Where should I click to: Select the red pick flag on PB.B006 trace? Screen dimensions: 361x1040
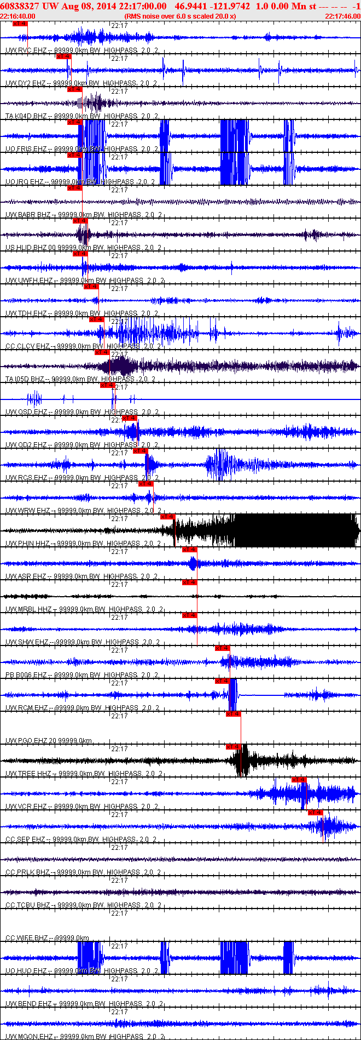[x=222, y=648]
